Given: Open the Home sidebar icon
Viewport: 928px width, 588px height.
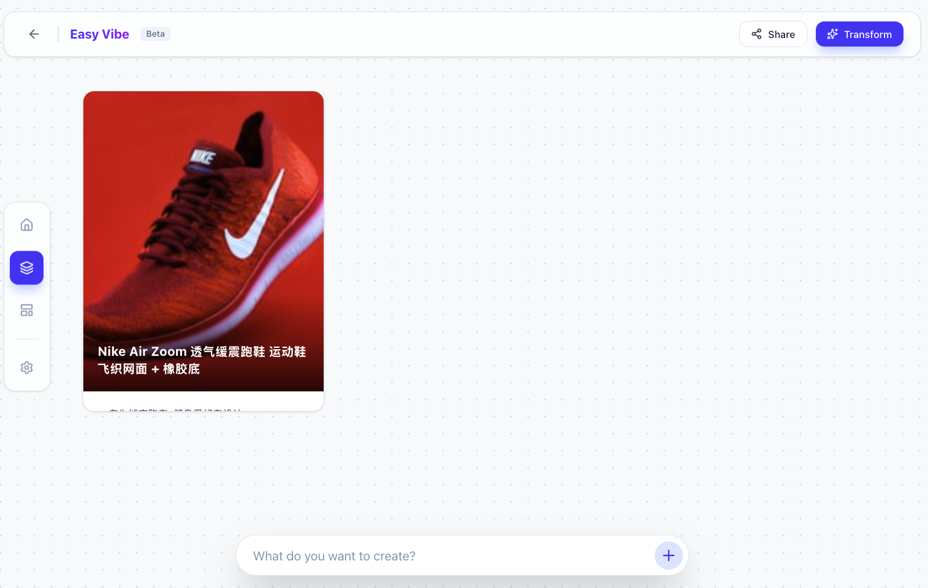Looking at the screenshot, I should [x=26, y=225].
